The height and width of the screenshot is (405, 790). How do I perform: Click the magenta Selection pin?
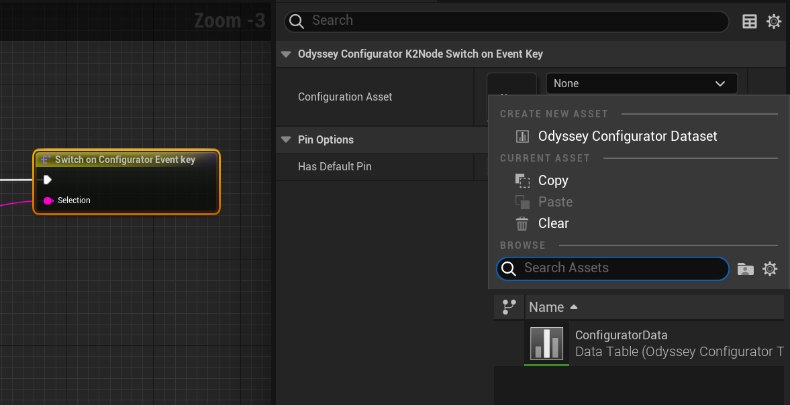48,200
